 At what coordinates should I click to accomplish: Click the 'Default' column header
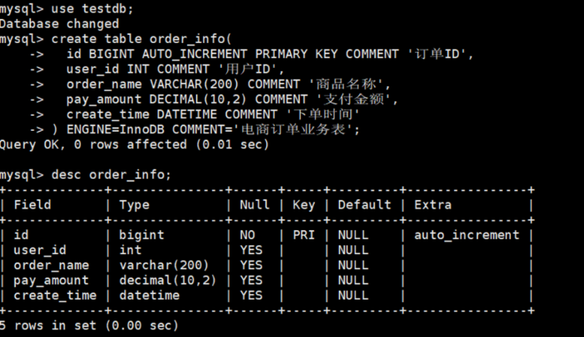364,205
